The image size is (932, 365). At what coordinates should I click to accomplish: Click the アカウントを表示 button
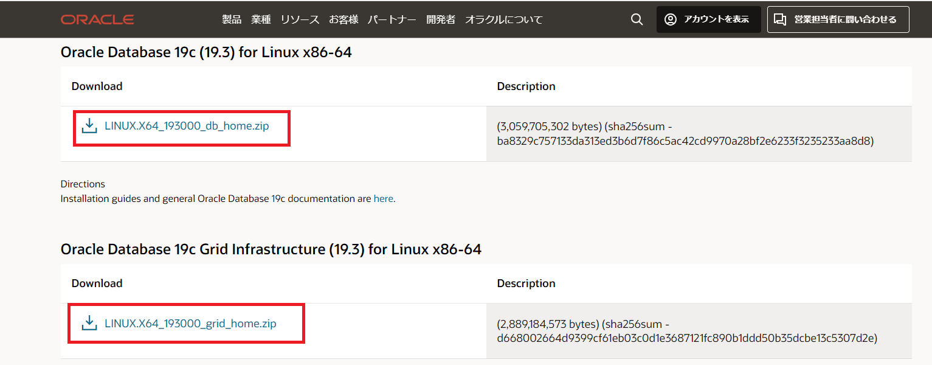click(x=709, y=19)
